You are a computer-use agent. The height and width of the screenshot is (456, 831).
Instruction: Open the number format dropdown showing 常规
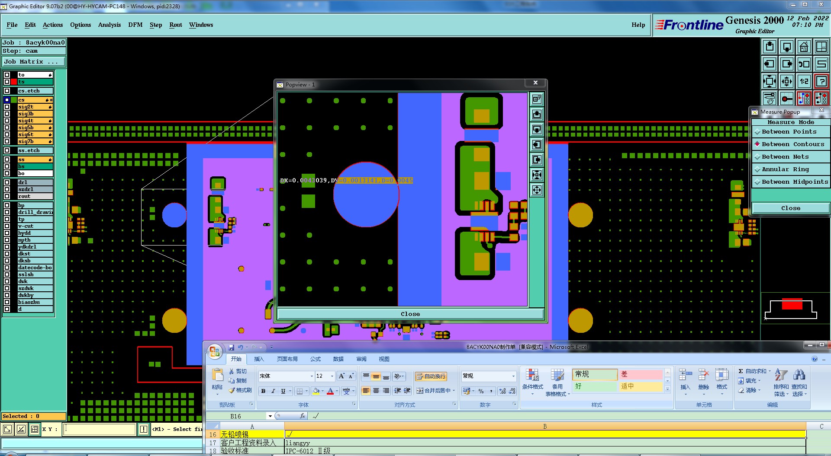(513, 376)
